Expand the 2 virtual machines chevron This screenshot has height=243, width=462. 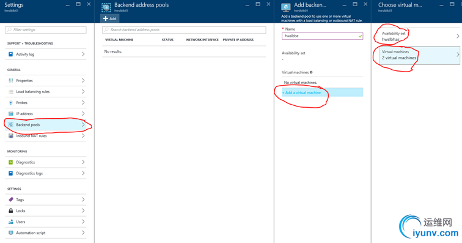pyautogui.click(x=458, y=54)
